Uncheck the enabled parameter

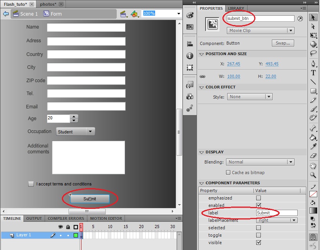pos(259,205)
